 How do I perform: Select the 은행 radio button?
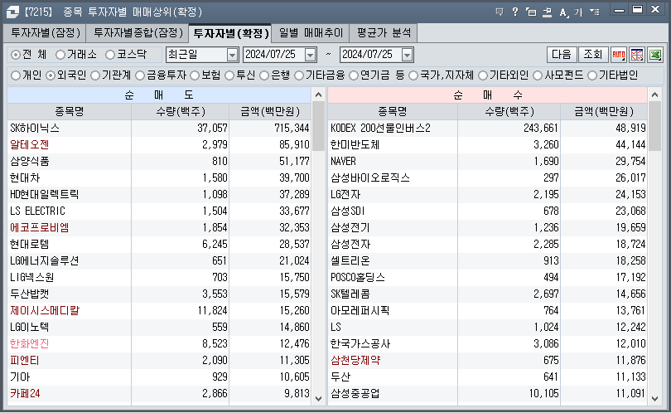point(265,75)
